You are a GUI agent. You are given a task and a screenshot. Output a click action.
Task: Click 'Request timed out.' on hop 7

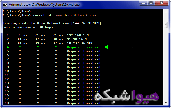click(x=85, y=59)
